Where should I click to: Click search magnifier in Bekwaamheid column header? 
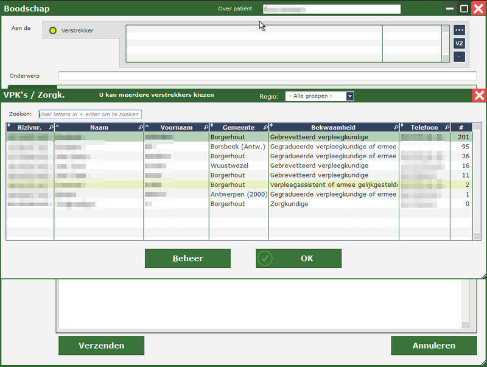click(396, 127)
